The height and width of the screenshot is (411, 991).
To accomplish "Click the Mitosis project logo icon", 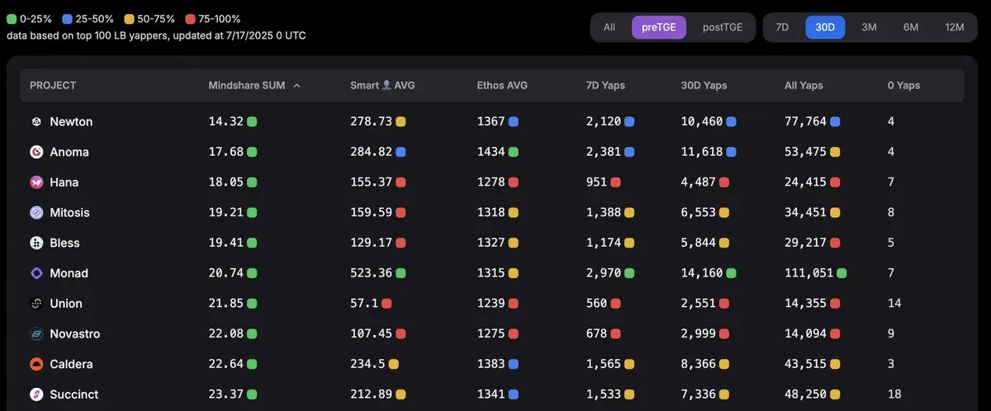I will pos(36,213).
